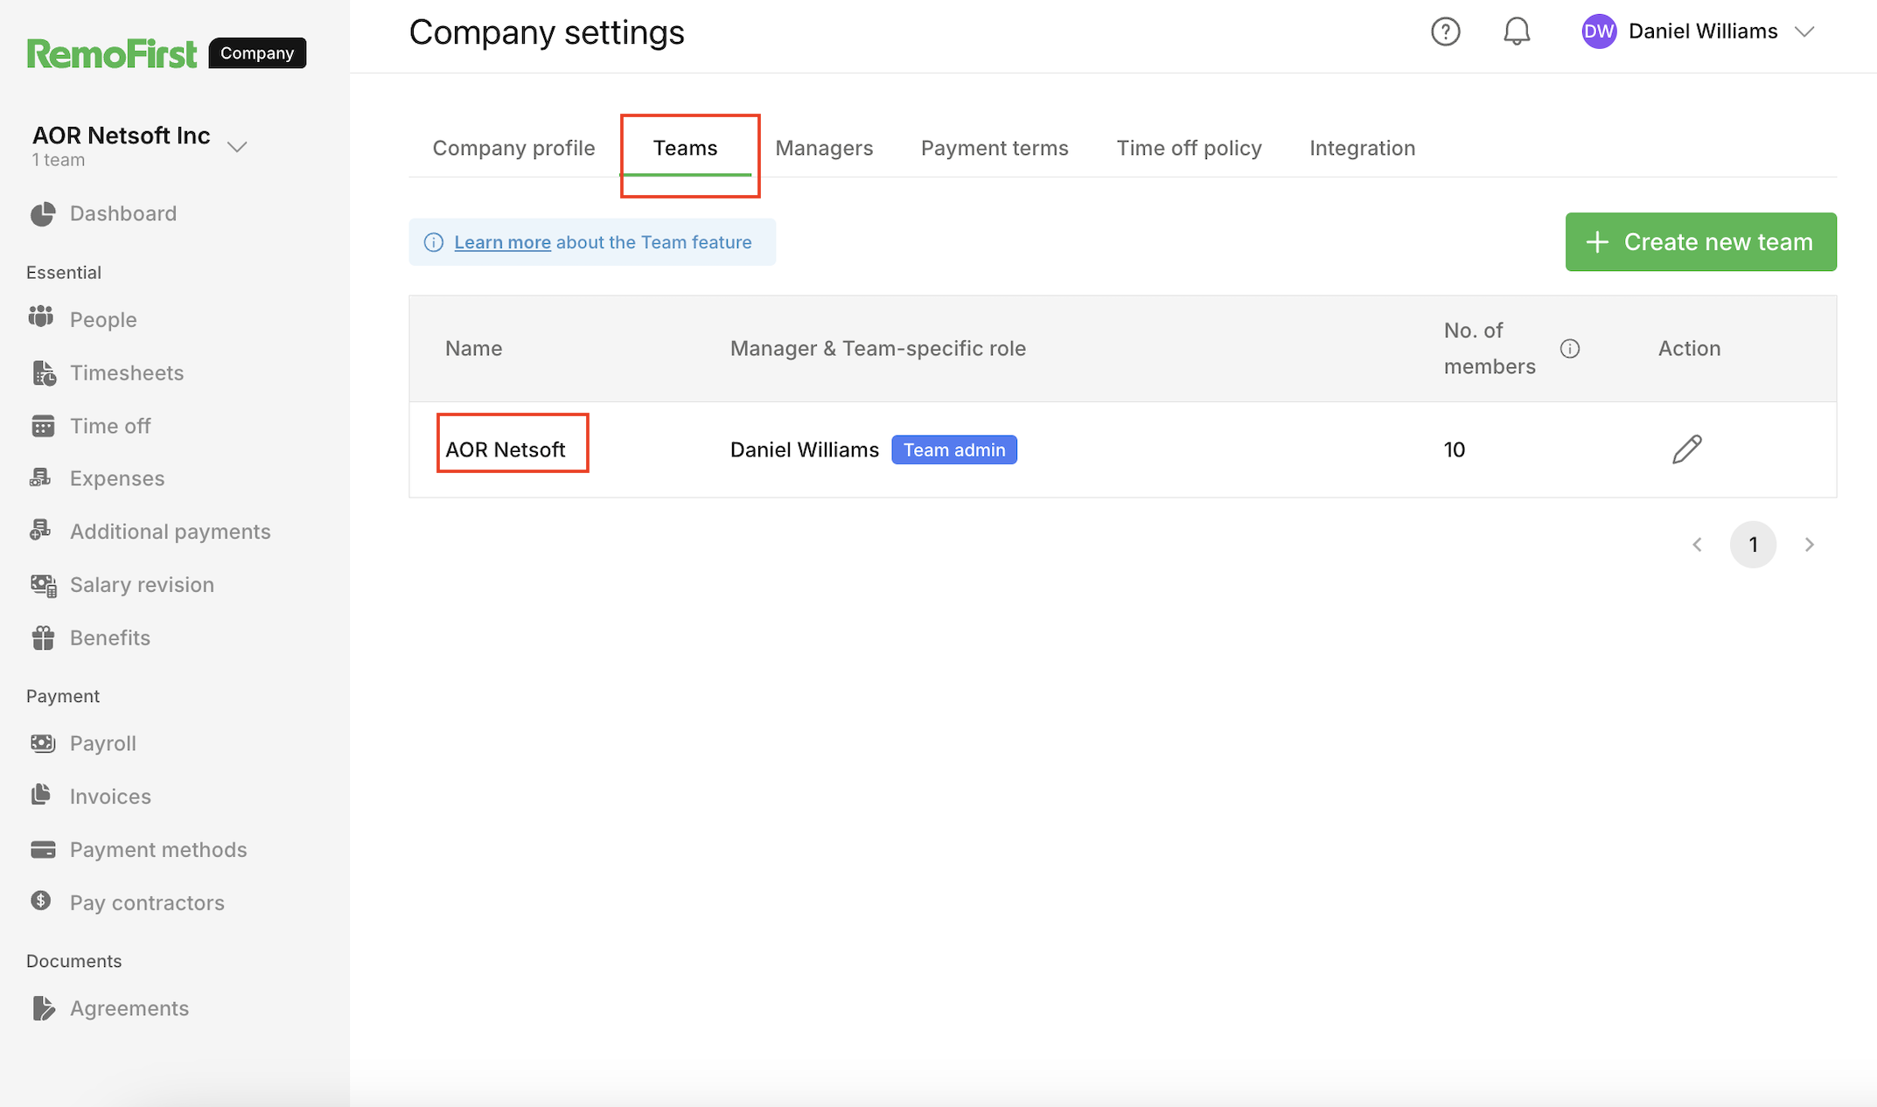The height and width of the screenshot is (1107, 1877).
Task: Edit AOR Netsoft team with pencil icon
Action: click(1687, 449)
